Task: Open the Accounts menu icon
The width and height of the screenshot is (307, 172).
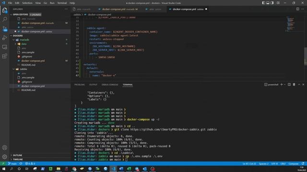Action: point(4,148)
